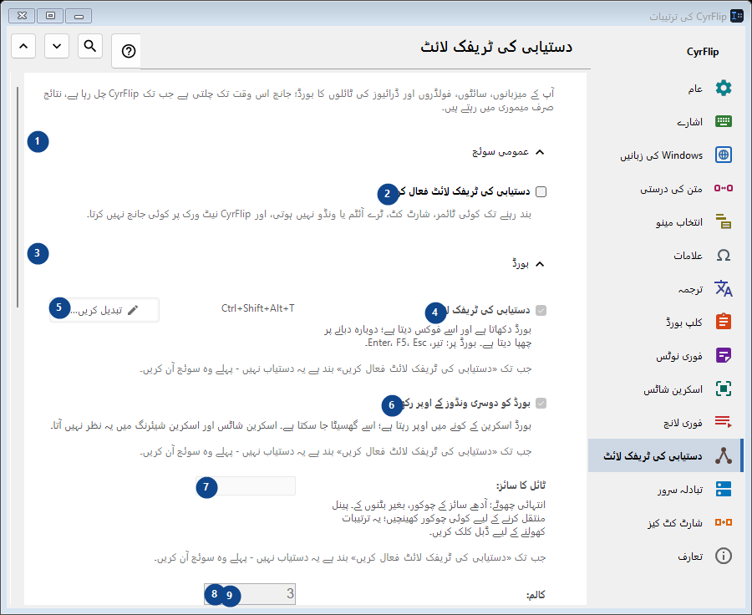The image size is (752, 615).
Task: Open the تبادلہ سرور page
Action: tap(664, 489)
